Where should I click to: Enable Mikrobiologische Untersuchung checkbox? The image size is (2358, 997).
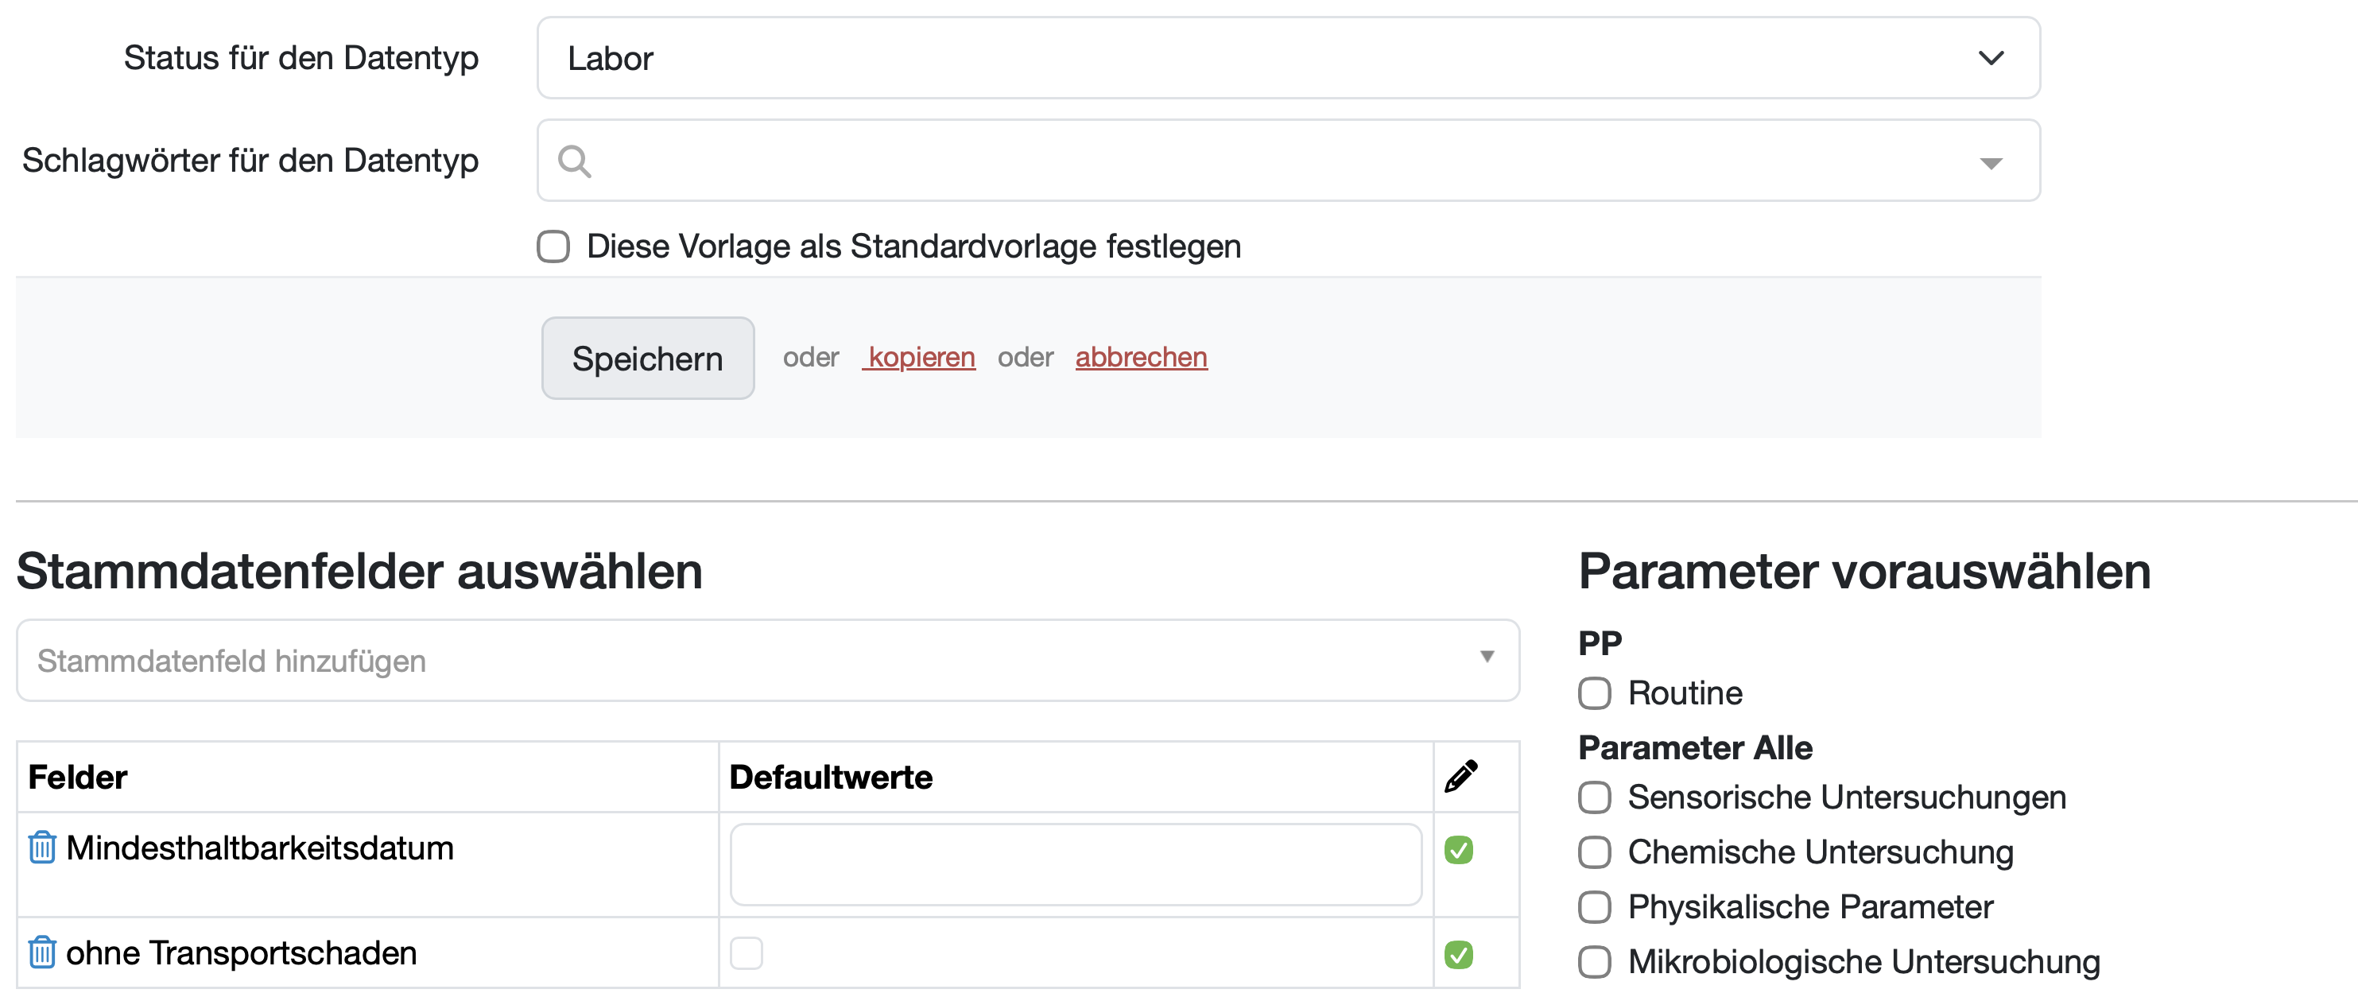click(1594, 962)
